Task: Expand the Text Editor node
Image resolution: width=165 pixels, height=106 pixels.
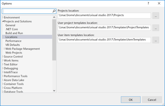Action: (x=3, y=65)
